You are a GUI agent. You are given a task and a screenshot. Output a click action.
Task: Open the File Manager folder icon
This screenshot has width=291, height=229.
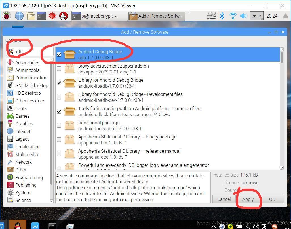pos(30,16)
